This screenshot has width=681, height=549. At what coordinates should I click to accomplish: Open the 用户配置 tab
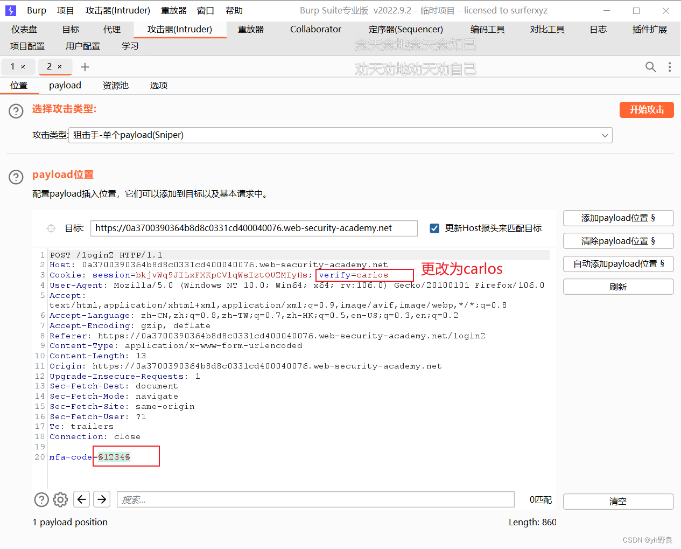click(x=83, y=46)
